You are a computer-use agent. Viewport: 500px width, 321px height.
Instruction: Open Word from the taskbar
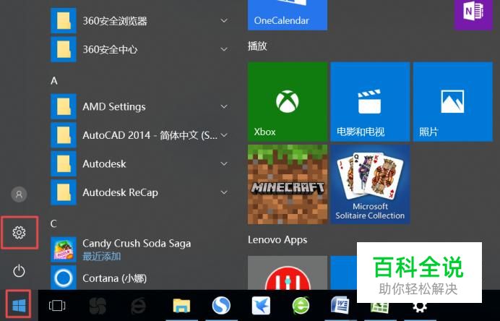(340, 305)
